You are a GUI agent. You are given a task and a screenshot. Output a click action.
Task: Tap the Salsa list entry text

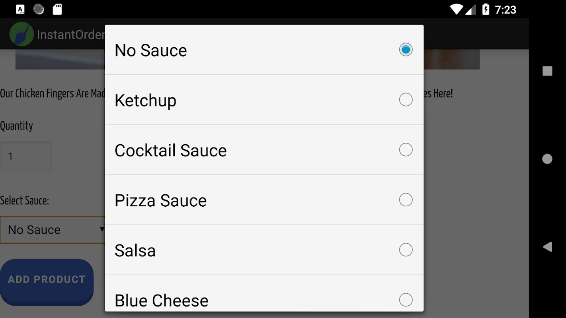135,251
